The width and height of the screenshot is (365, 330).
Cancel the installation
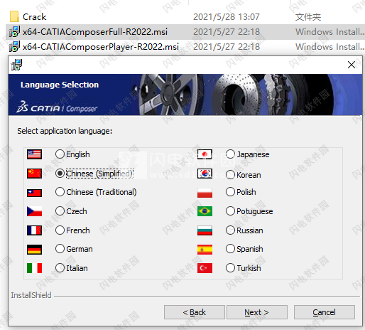pyautogui.click(x=325, y=312)
